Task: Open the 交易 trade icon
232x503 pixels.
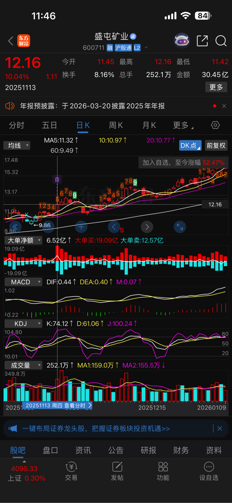Action: pos(71,471)
